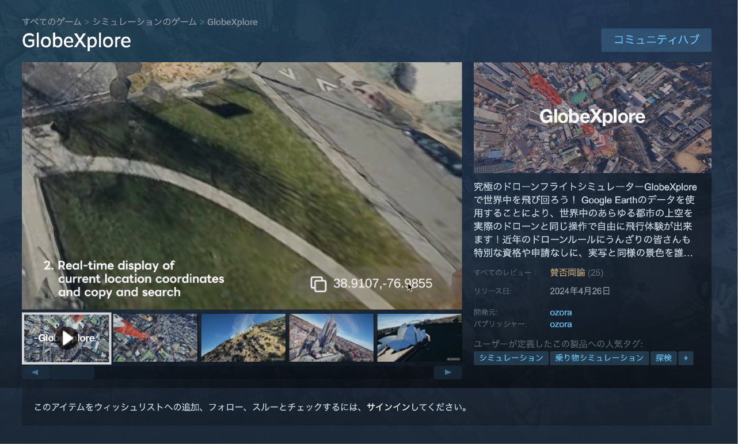The height and width of the screenshot is (444, 738).
Task: Click the GlobeXplore page title
Action: click(x=77, y=41)
